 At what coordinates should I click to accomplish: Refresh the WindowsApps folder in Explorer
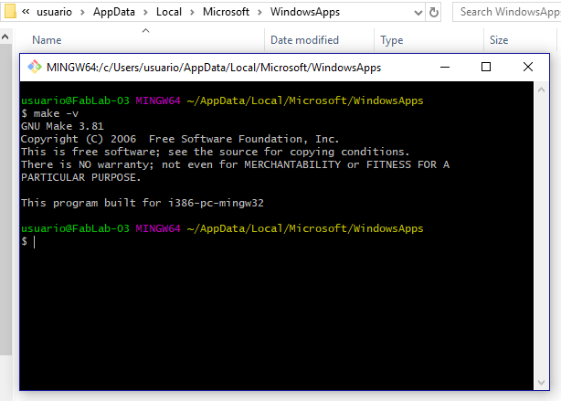[434, 12]
